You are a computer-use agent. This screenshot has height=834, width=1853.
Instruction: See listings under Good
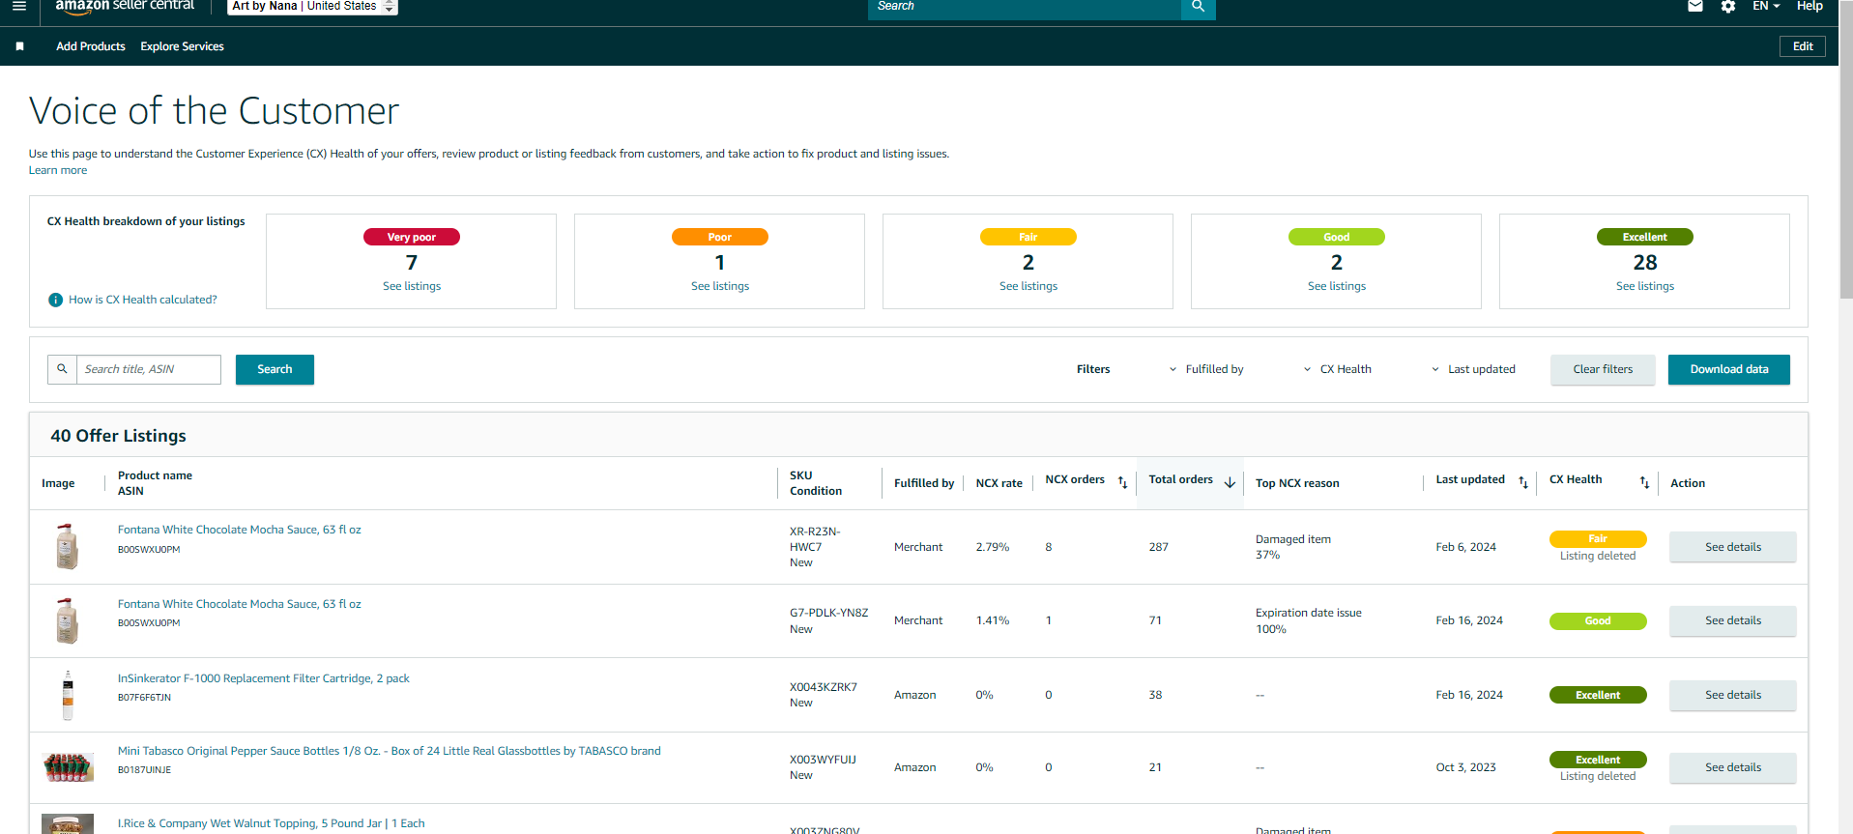pyautogui.click(x=1337, y=286)
